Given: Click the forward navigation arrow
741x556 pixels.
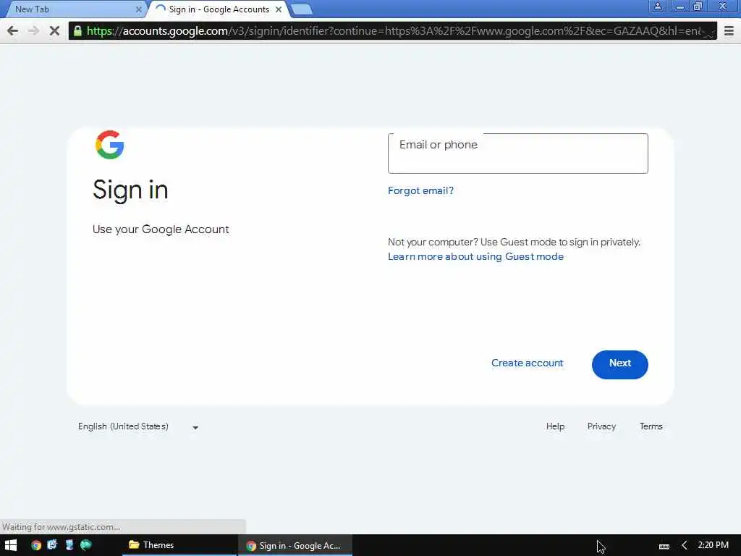Looking at the screenshot, I should pos(33,31).
